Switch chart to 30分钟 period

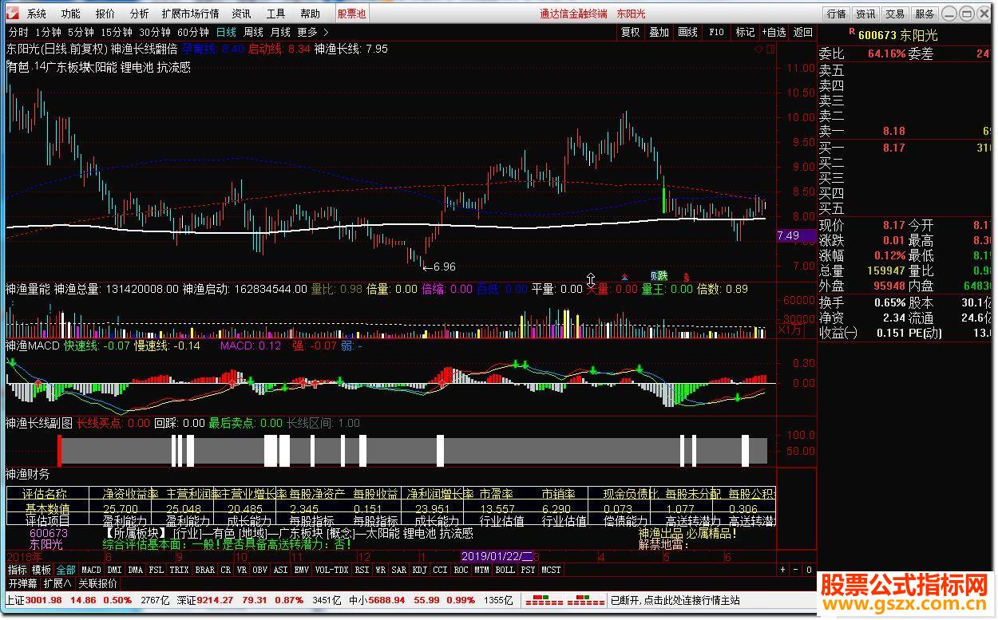click(155, 32)
